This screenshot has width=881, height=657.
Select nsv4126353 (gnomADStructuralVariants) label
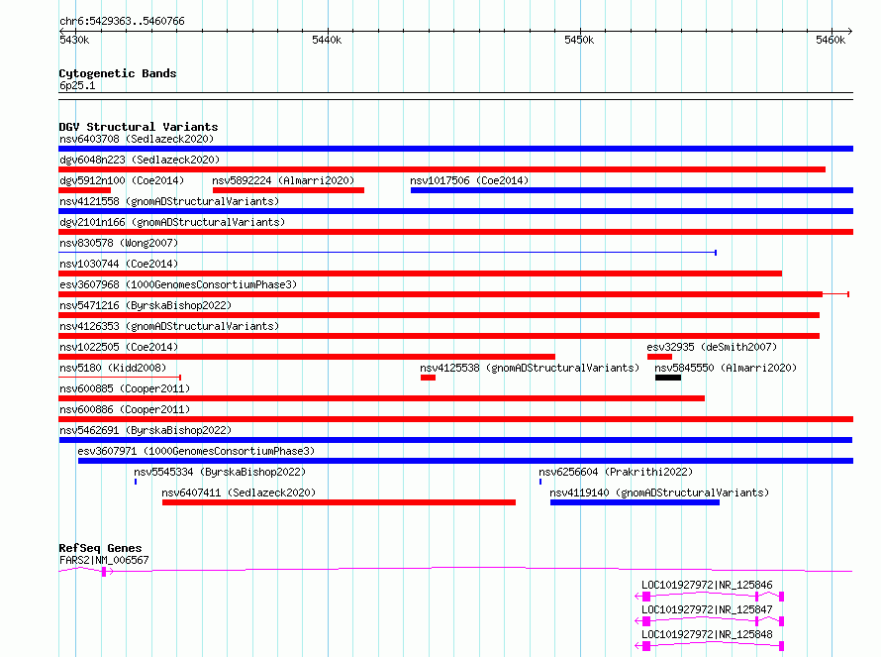[169, 326]
